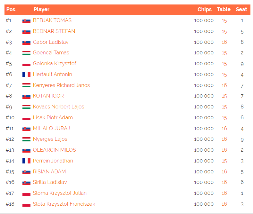Open table 15 link in BEBJAK TOMAS row
Screen dimensions: 253x214
(224, 20)
